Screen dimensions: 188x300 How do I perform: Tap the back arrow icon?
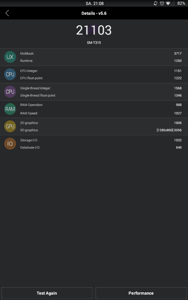[7, 13]
